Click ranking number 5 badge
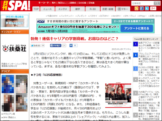This screenshot has width=162, height=121. [x=136, y=93]
